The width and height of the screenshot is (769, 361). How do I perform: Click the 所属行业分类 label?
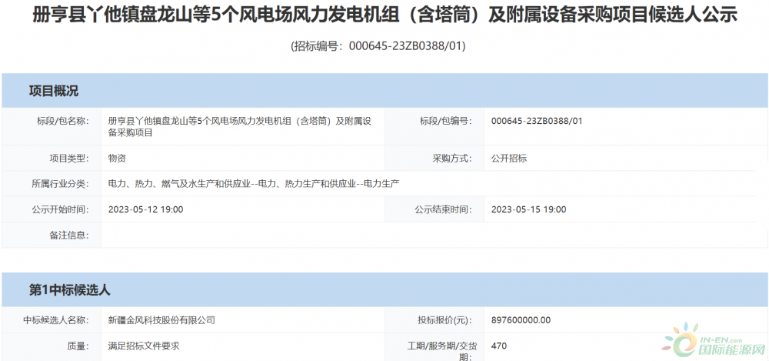pyautogui.click(x=60, y=184)
